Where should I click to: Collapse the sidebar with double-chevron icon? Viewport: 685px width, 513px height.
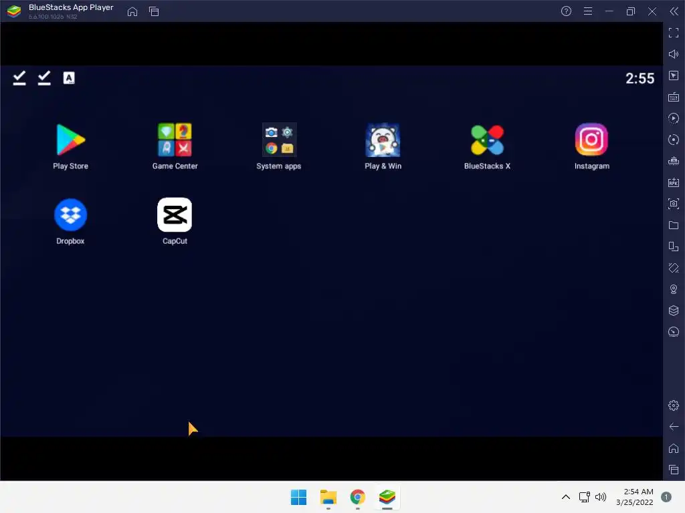coord(674,11)
